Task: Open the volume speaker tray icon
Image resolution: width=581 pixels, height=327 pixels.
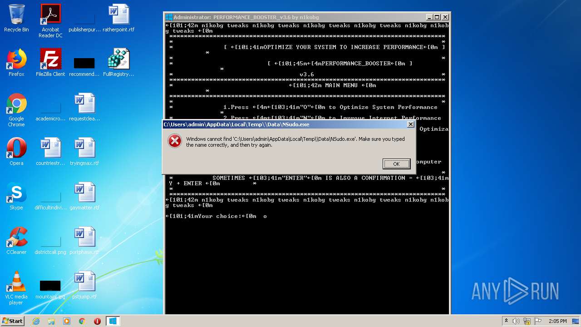Action: 516,321
